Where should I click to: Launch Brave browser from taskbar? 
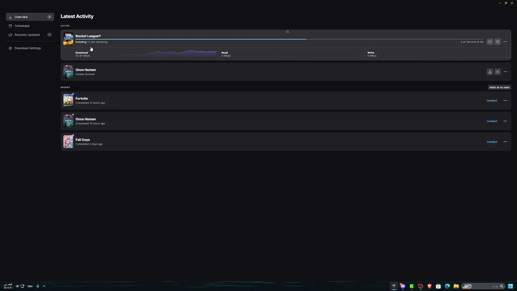coord(429,286)
